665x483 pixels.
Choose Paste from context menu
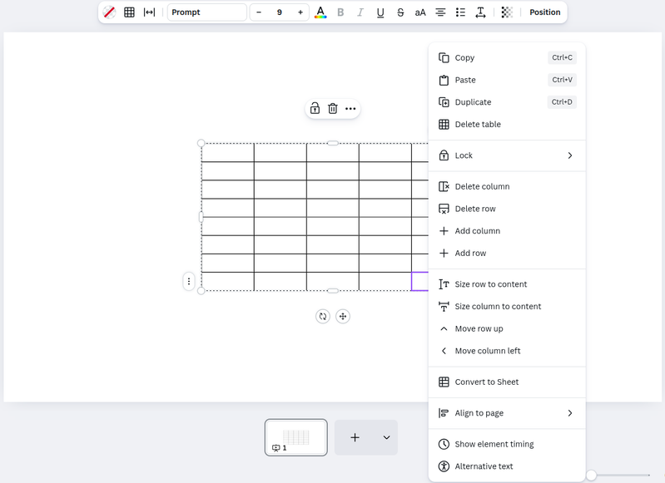point(507,80)
